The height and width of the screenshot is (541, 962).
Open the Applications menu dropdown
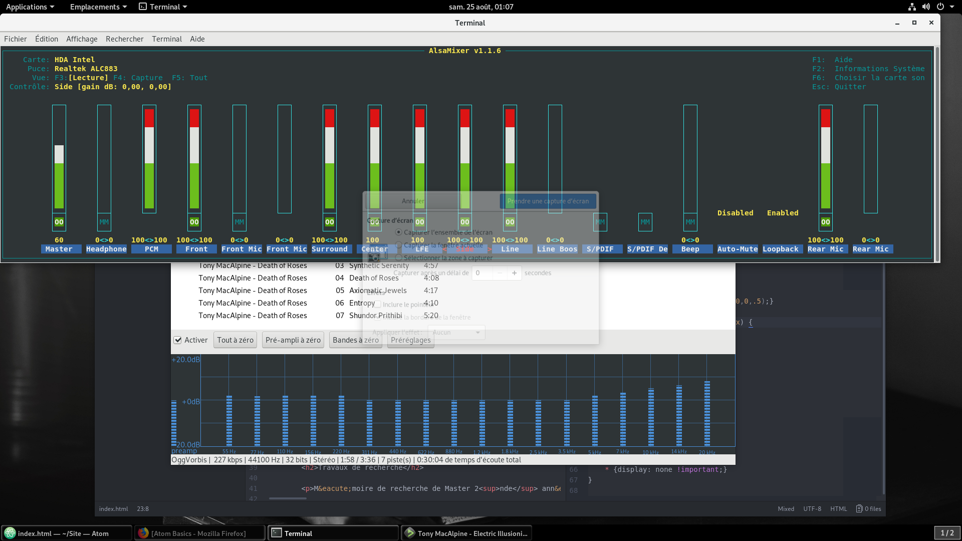[30, 7]
